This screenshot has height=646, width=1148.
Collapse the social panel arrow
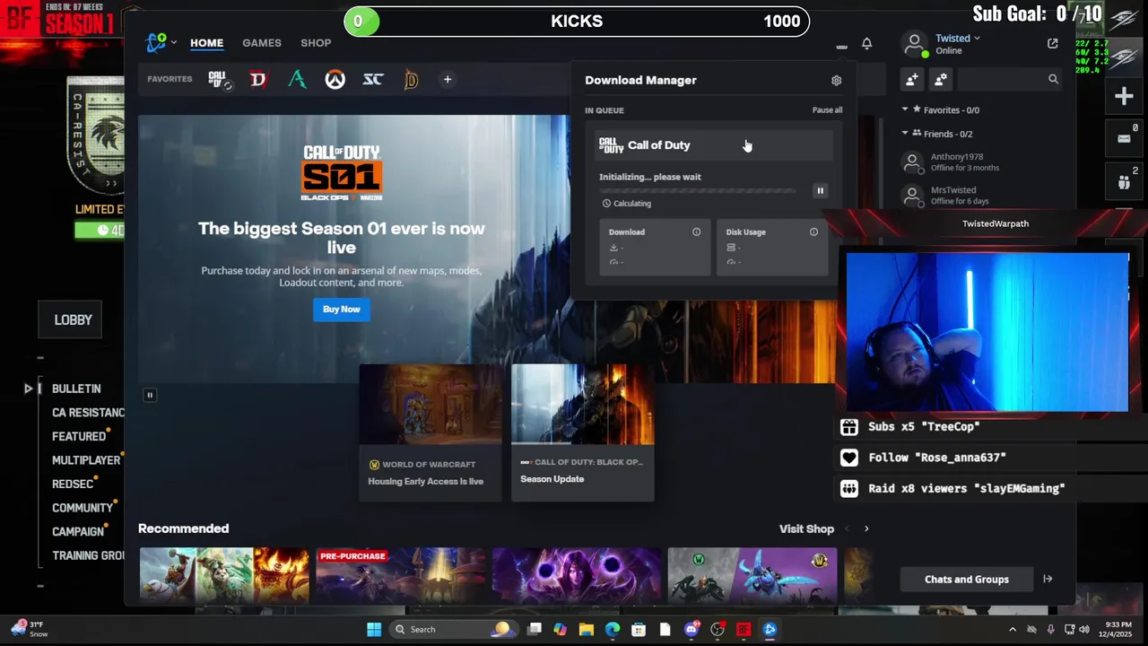(x=1048, y=580)
